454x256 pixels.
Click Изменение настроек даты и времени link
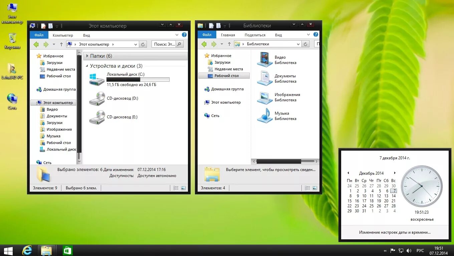[395, 232]
